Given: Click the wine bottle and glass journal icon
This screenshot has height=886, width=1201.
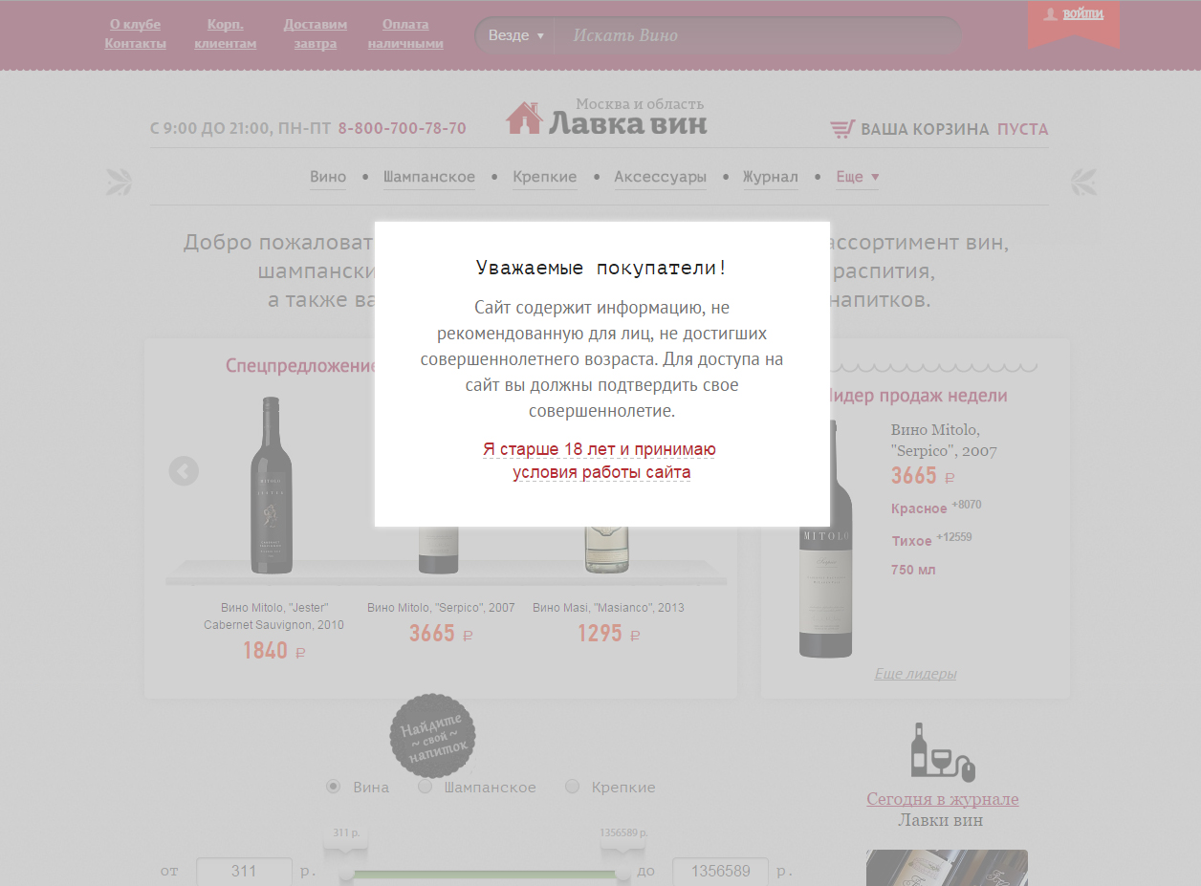Looking at the screenshot, I should [942, 752].
